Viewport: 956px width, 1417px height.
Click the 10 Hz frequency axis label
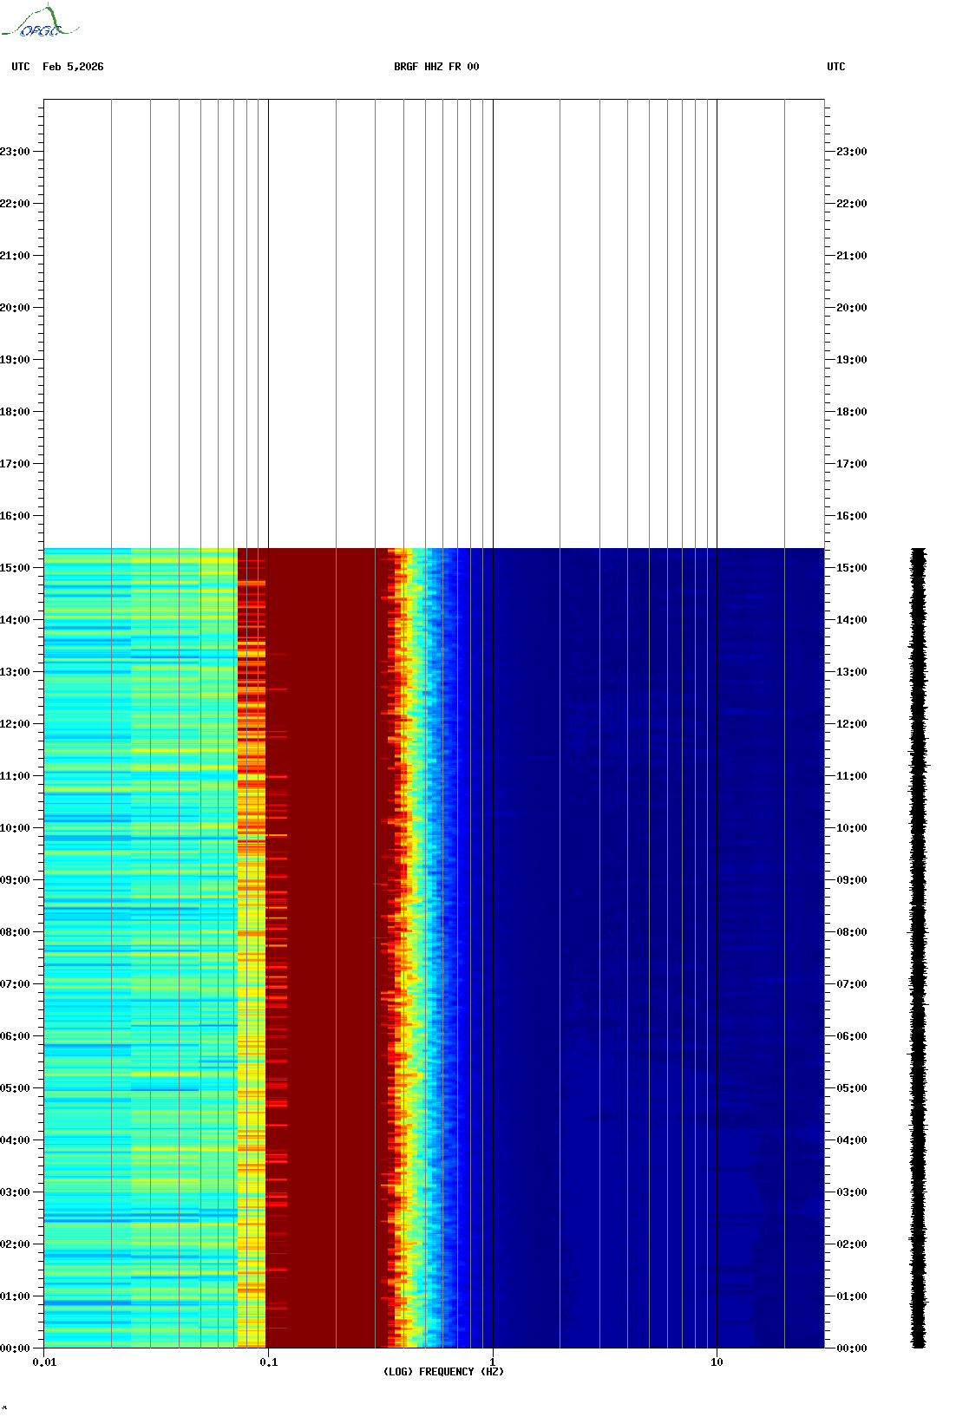717,1362
